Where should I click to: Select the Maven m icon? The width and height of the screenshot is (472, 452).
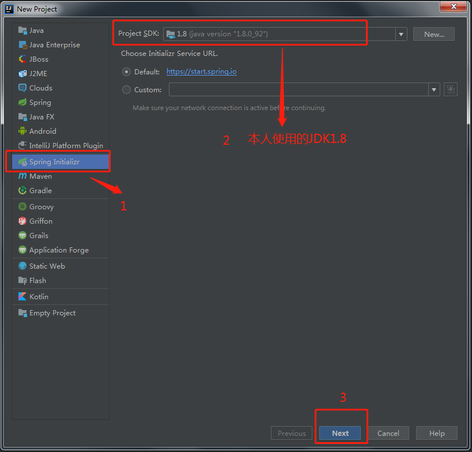[x=22, y=176]
